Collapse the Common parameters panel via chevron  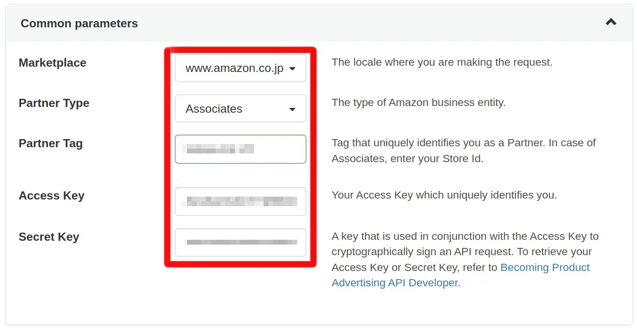pyautogui.click(x=611, y=22)
